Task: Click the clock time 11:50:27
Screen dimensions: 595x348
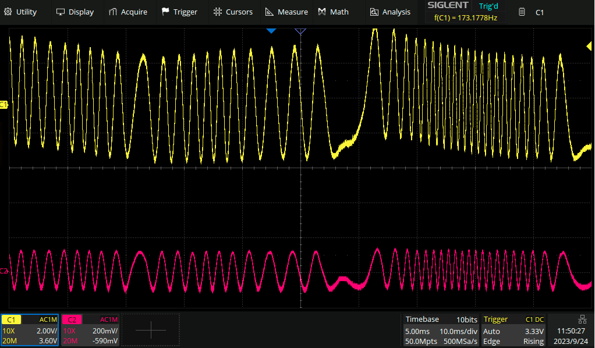Action: tap(571, 331)
